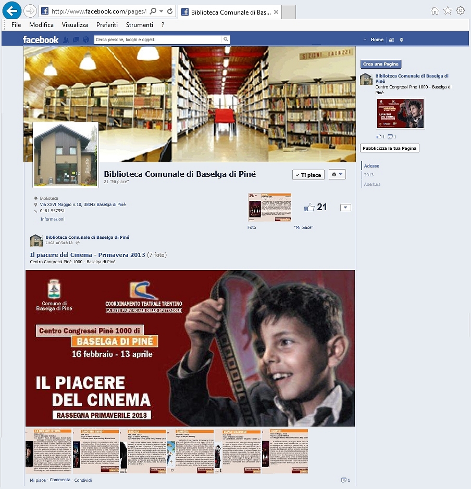Reload the page with refresh icon
This screenshot has width=471, height=489.
click(170, 11)
